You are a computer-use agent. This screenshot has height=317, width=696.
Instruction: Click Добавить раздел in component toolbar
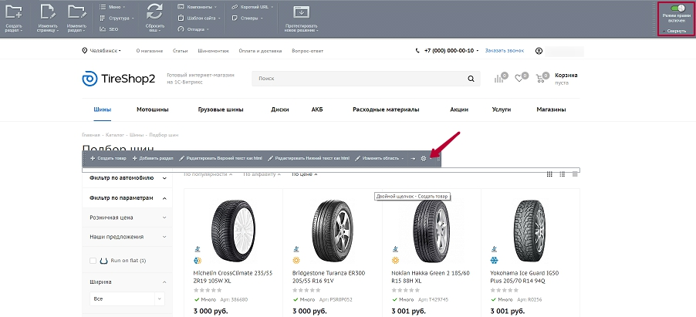[x=153, y=159]
